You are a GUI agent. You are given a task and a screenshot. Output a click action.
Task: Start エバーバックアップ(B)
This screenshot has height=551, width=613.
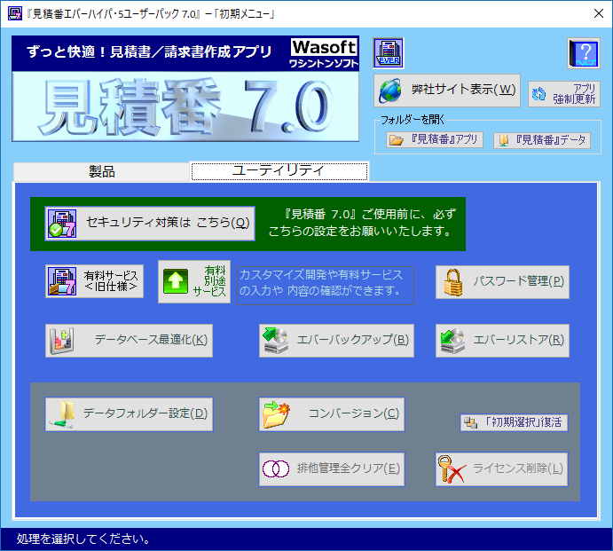coord(336,340)
